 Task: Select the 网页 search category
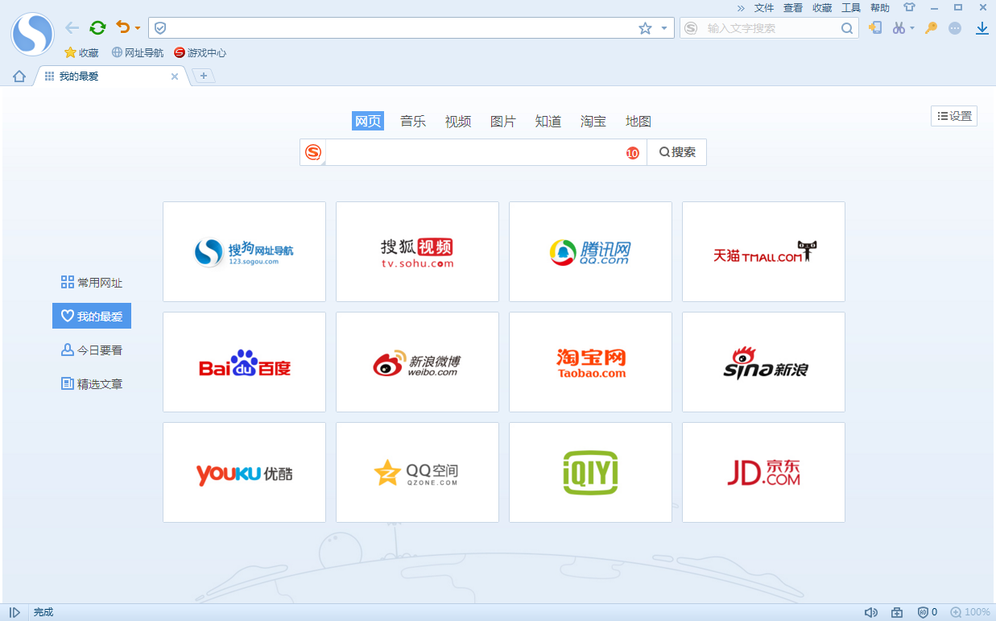click(x=368, y=121)
